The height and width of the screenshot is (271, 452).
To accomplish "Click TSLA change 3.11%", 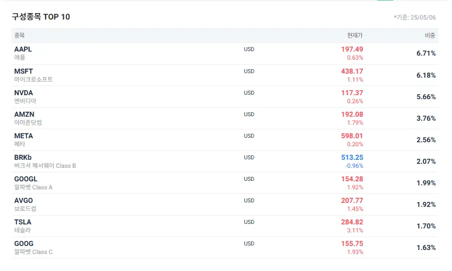I will [355, 230].
